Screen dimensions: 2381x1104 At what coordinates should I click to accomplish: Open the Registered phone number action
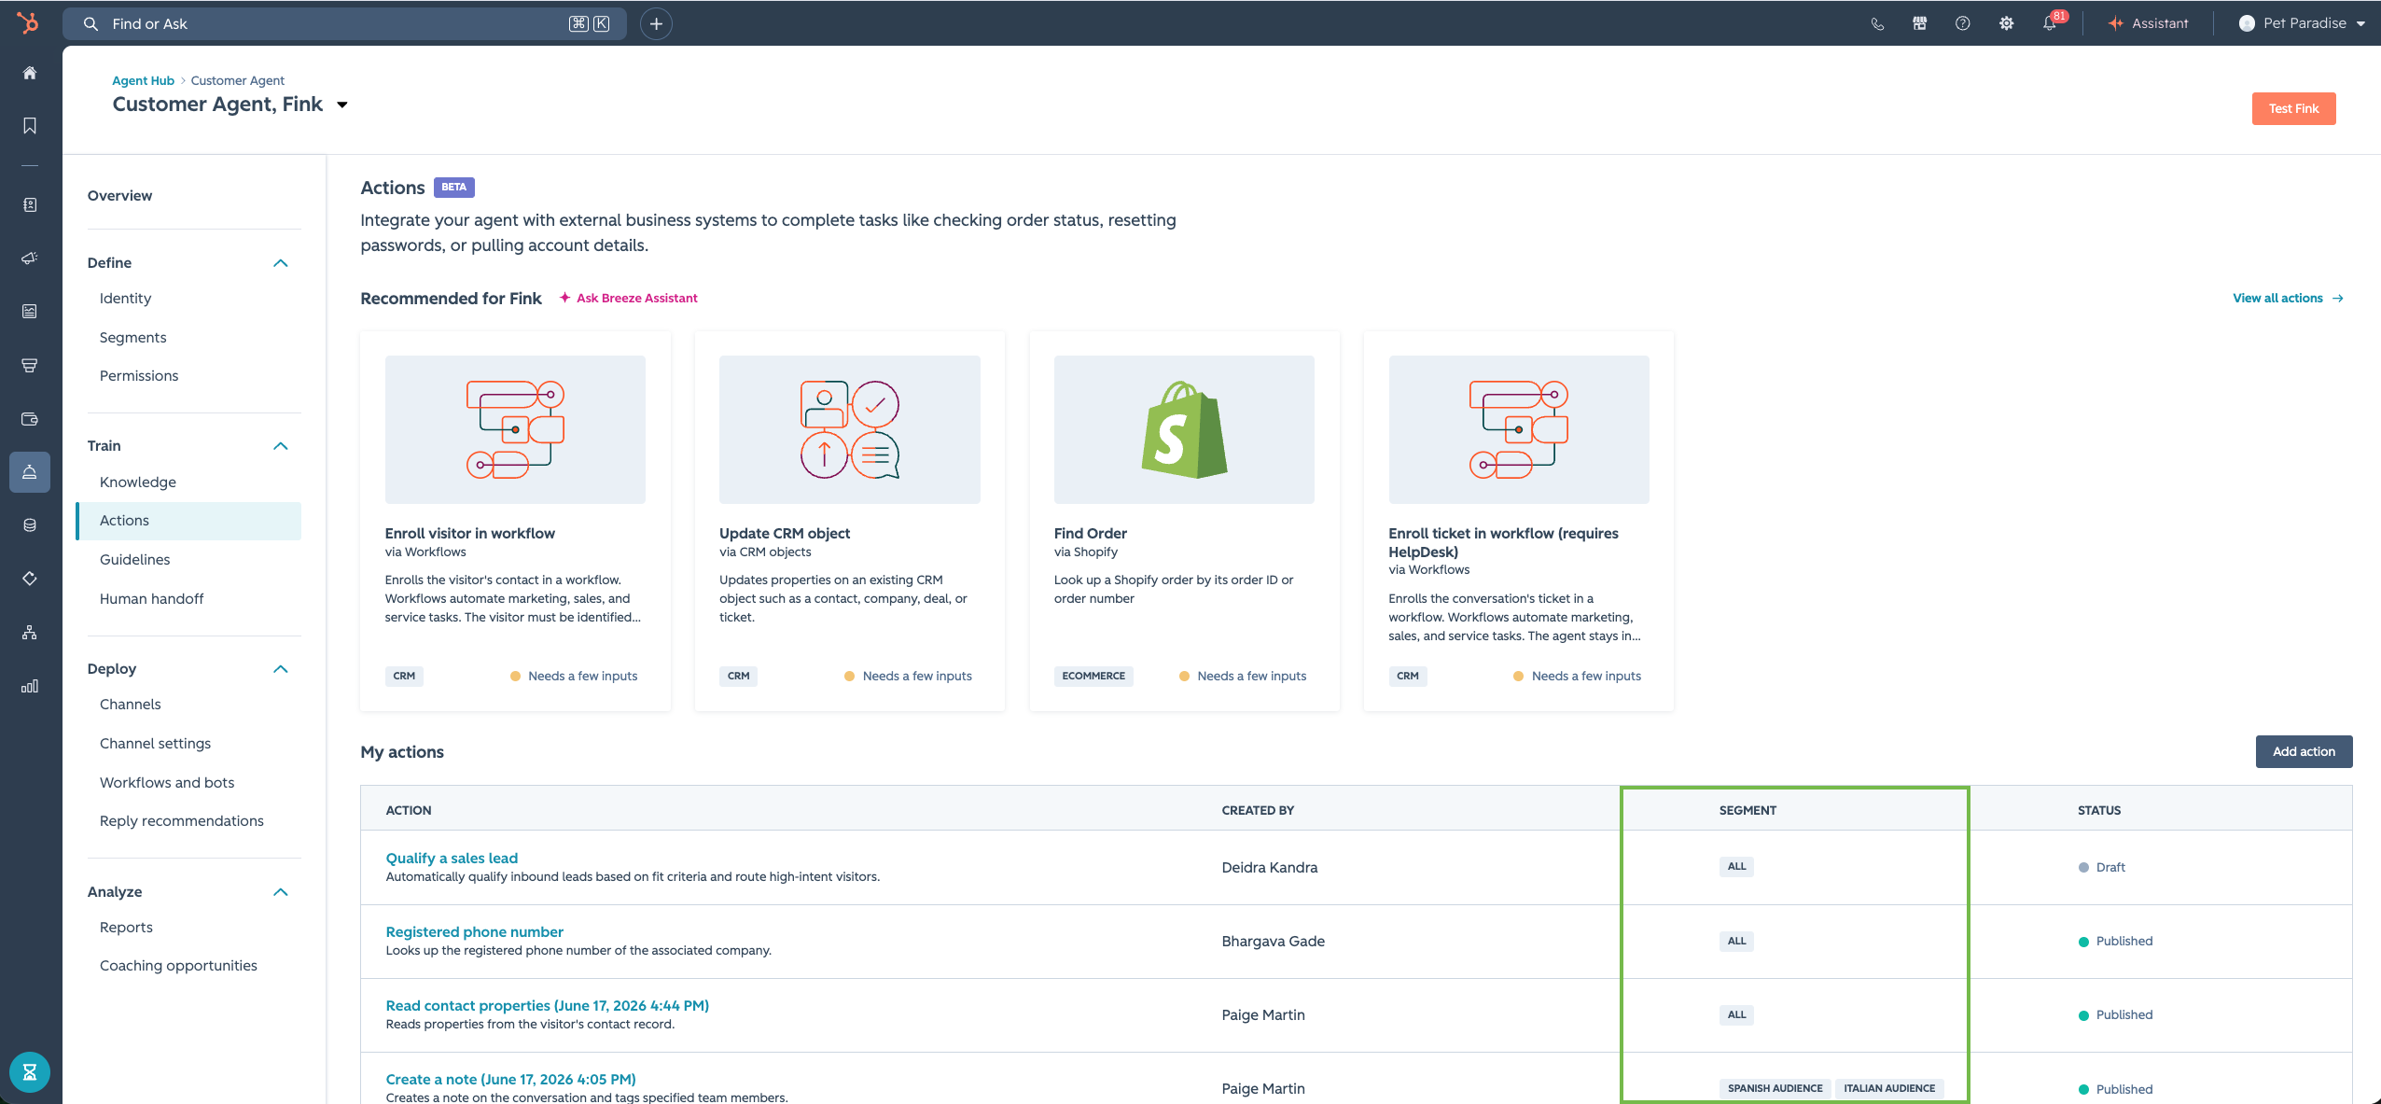[x=475, y=932]
